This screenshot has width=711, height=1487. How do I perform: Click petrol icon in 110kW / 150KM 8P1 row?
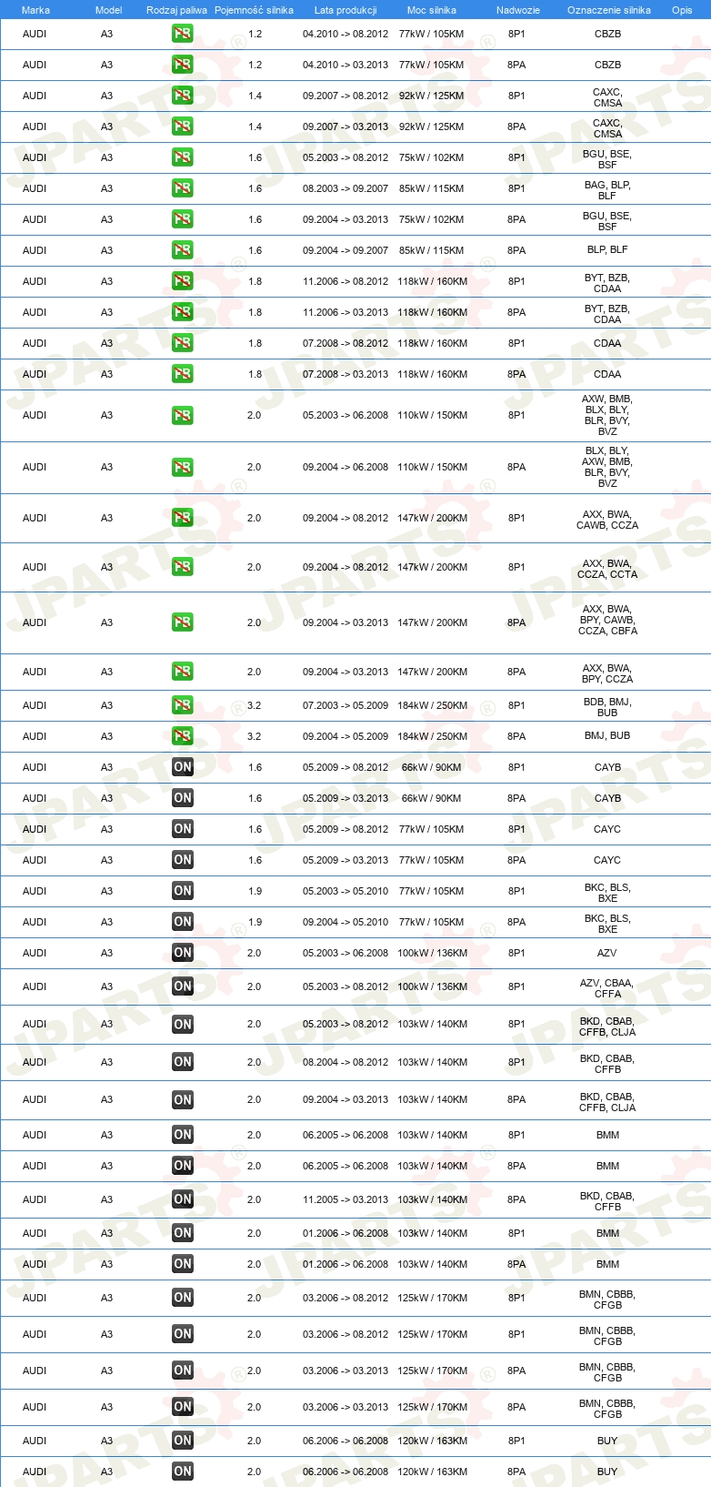click(x=182, y=415)
